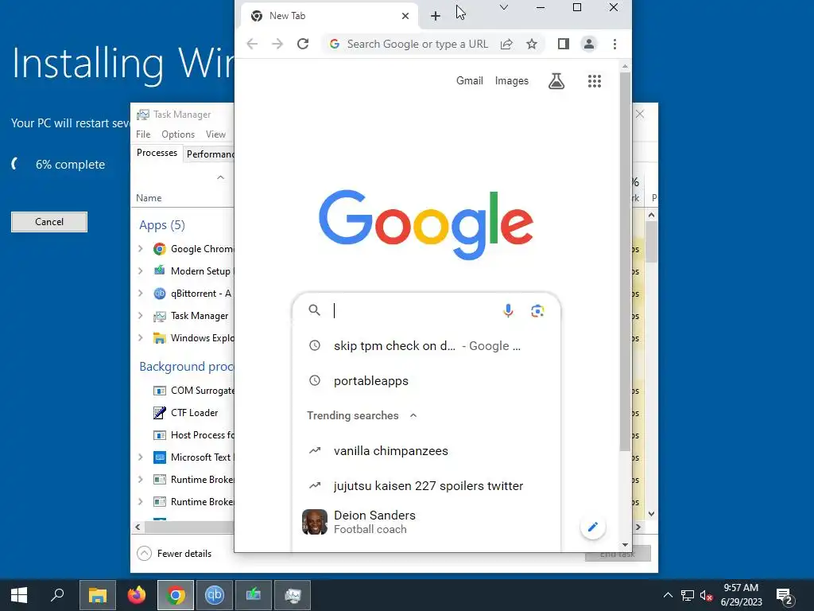Switch to Task Manager Performance tab
814x611 pixels.
(210, 154)
